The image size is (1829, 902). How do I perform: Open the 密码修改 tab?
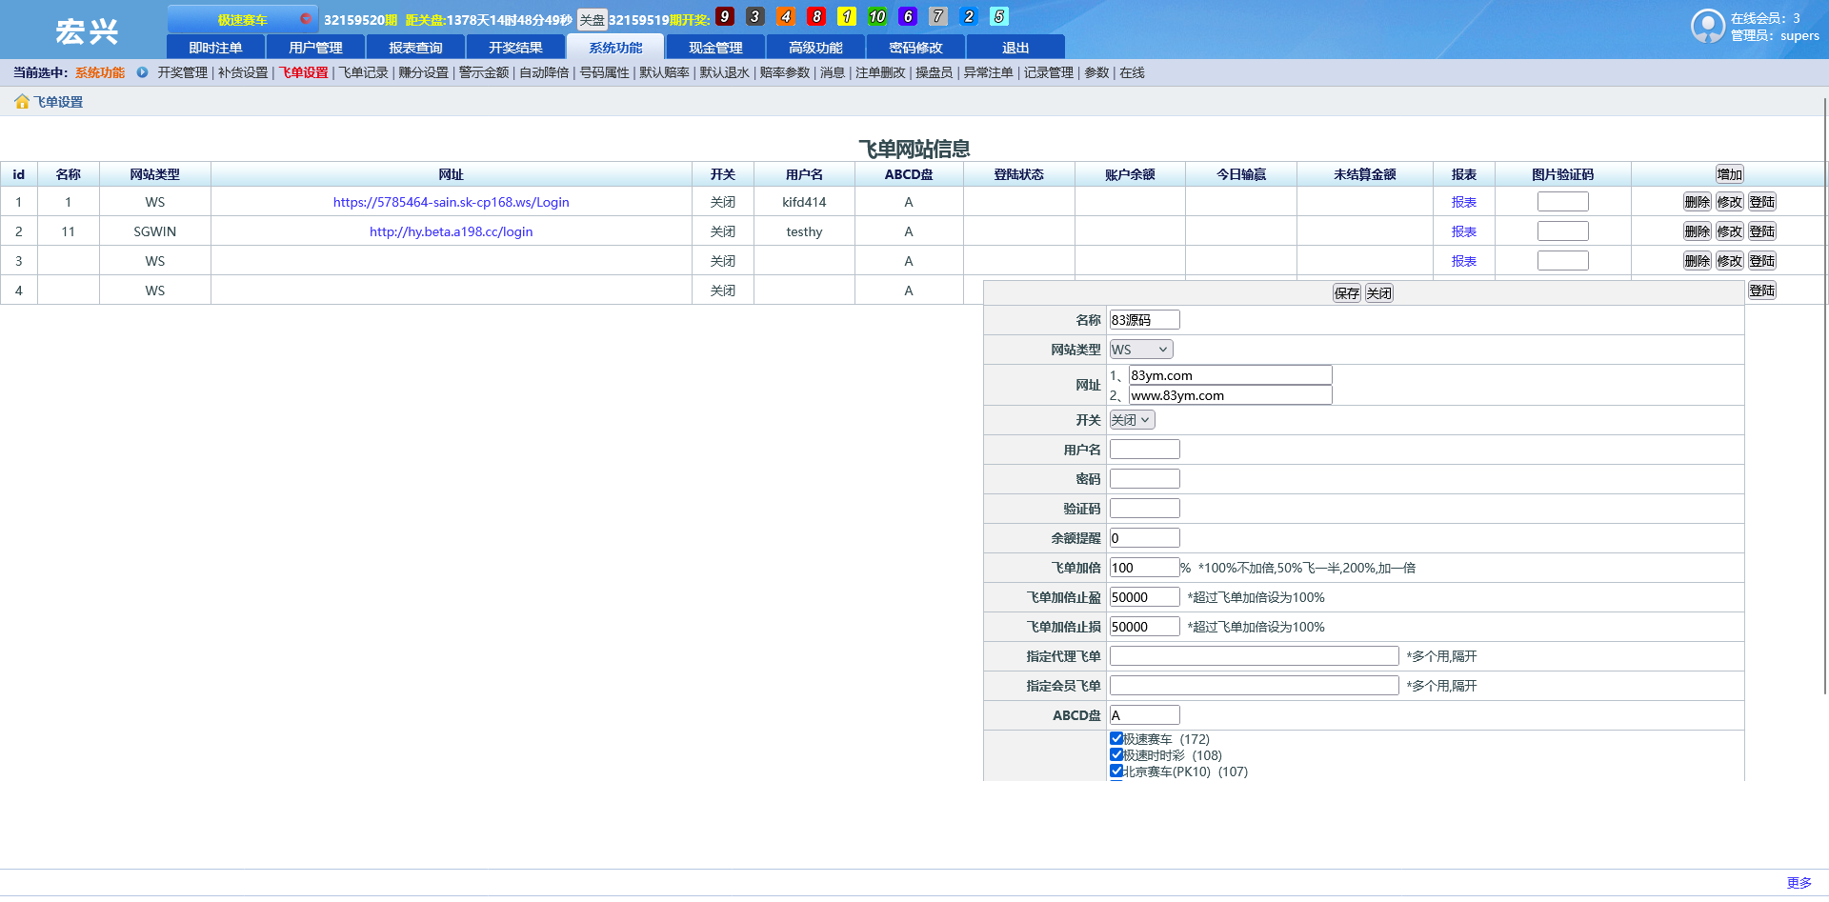(x=915, y=48)
